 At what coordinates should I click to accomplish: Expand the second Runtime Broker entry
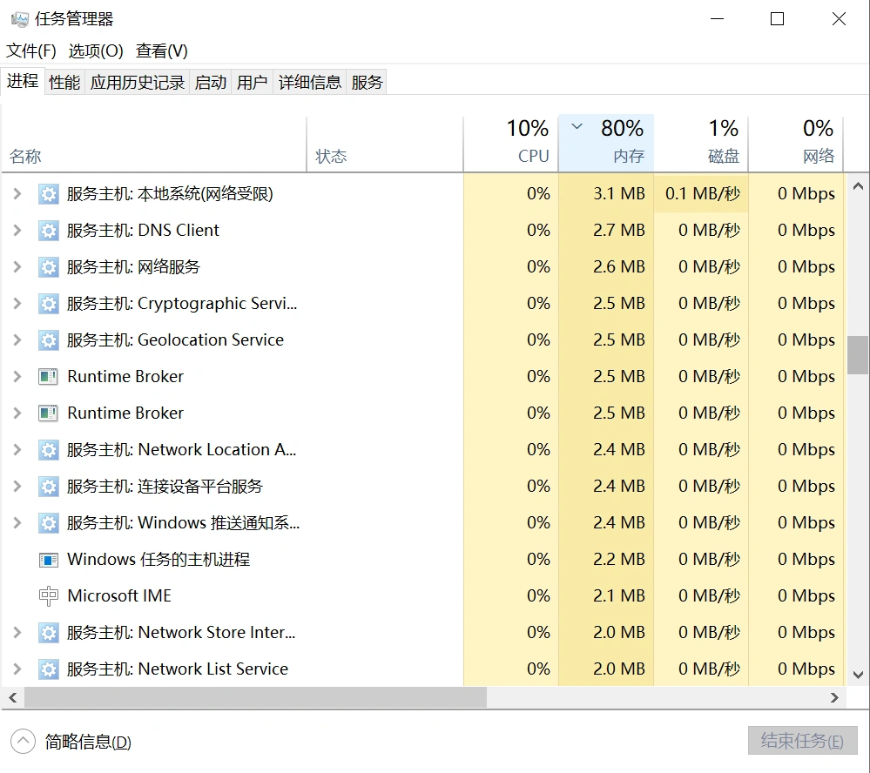pyautogui.click(x=17, y=413)
